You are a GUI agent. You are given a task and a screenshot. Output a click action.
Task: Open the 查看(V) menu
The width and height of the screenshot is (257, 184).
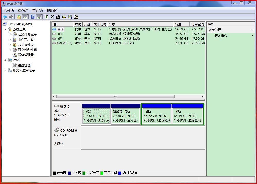pos(38,11)
